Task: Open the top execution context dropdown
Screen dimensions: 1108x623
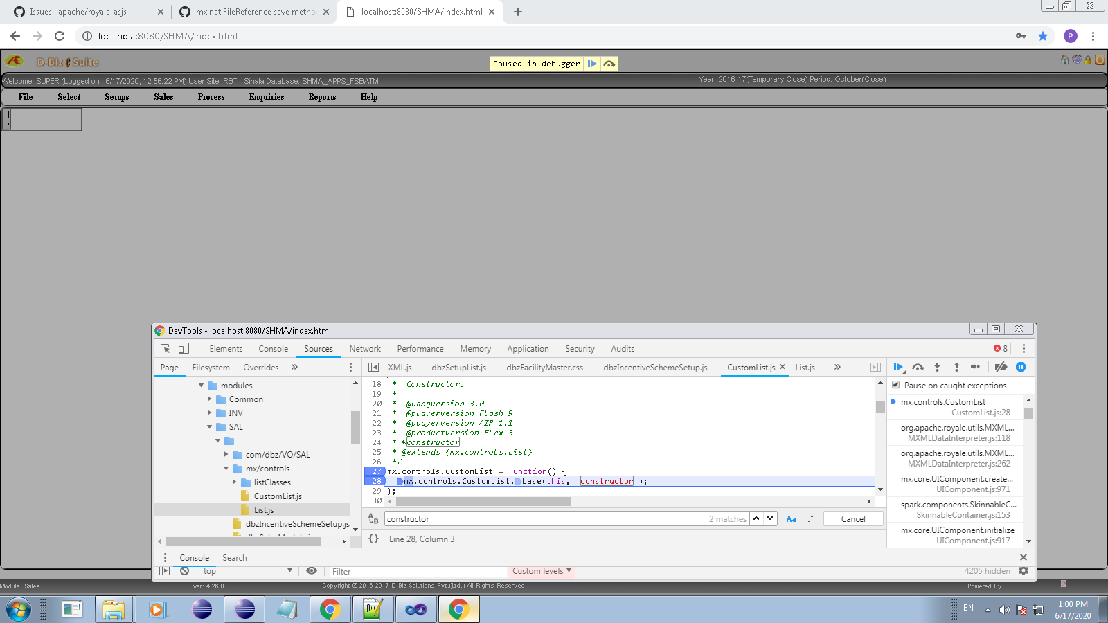Action: coord(248,571)
